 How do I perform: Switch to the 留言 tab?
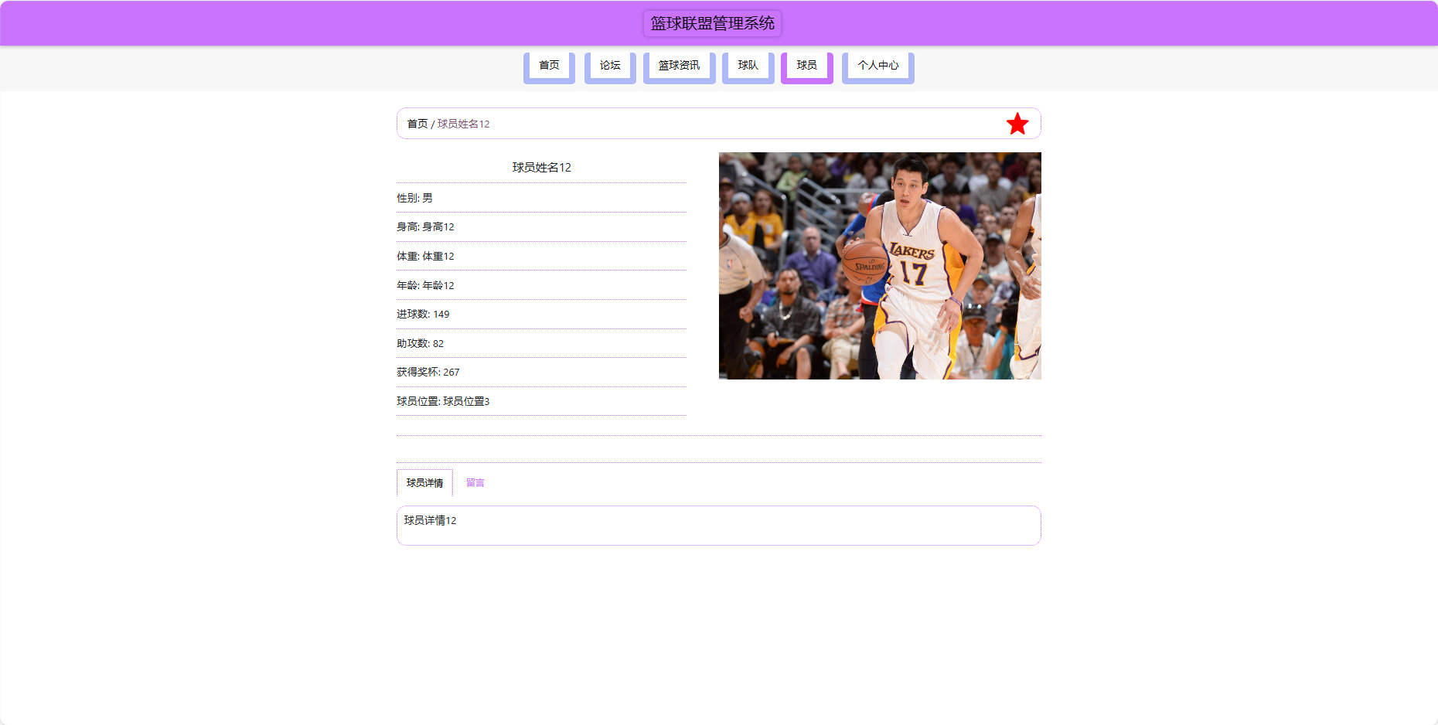pyautogui.click(x=475, y=482)
